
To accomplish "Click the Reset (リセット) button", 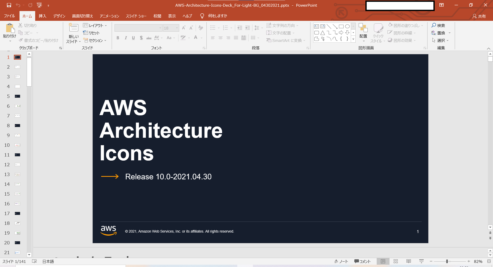I will [91, 33].
